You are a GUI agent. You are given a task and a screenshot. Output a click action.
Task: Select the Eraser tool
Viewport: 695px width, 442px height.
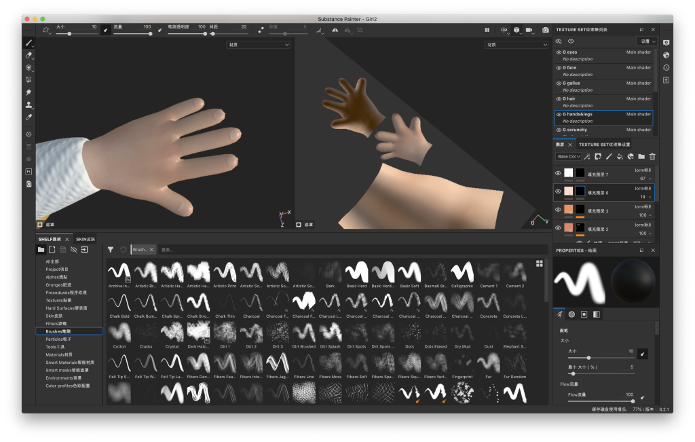tap(29, 56)
